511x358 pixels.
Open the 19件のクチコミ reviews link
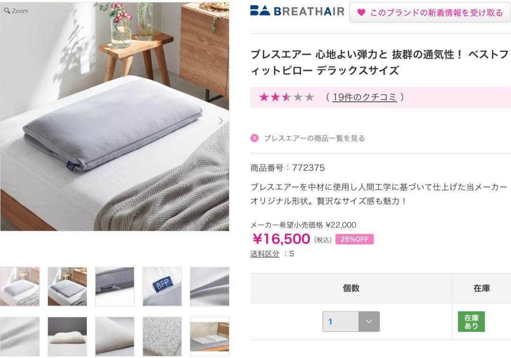pyautogui.click(x=364, y=98)
